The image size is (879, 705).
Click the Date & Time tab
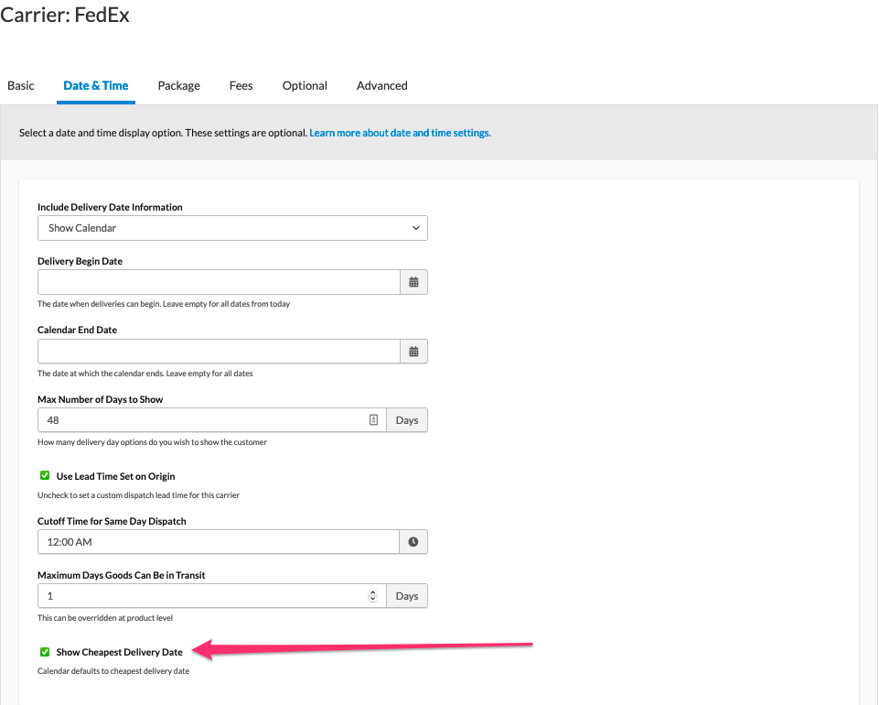95,85
